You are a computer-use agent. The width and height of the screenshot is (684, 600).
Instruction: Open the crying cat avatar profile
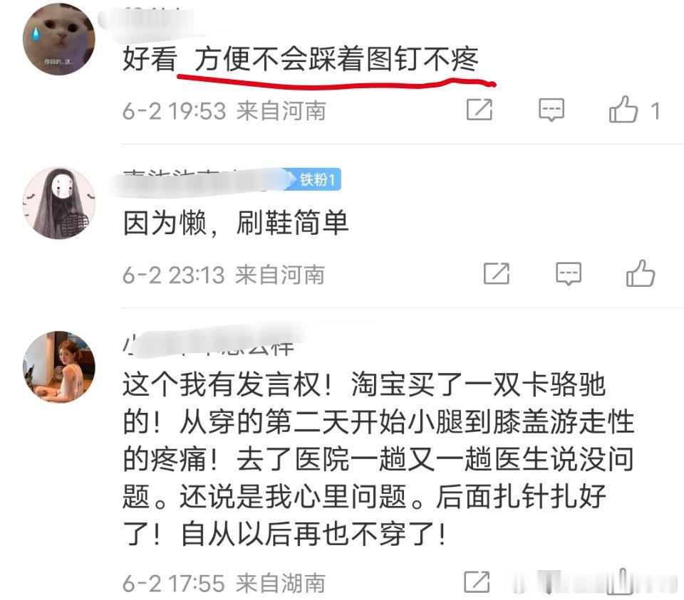(59, 38)
